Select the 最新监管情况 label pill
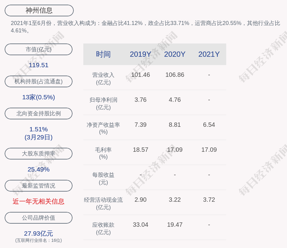Screen dimensions: 287x248 pyautogui.click(x=39, y=186)
